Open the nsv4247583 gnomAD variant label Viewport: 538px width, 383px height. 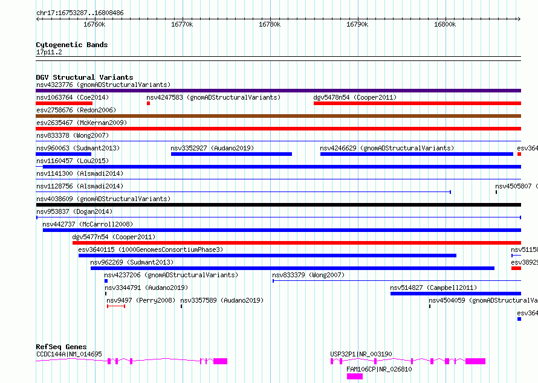point(213,97)
